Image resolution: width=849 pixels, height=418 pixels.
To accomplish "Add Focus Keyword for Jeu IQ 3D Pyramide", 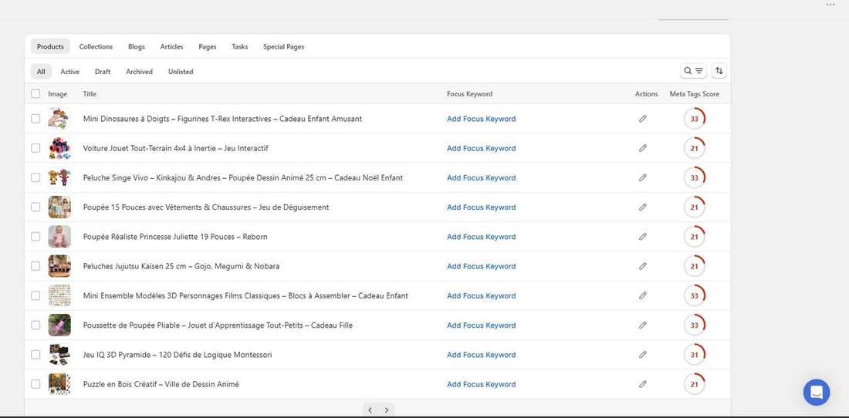I will pyautogui.click(x=482, y=355).
